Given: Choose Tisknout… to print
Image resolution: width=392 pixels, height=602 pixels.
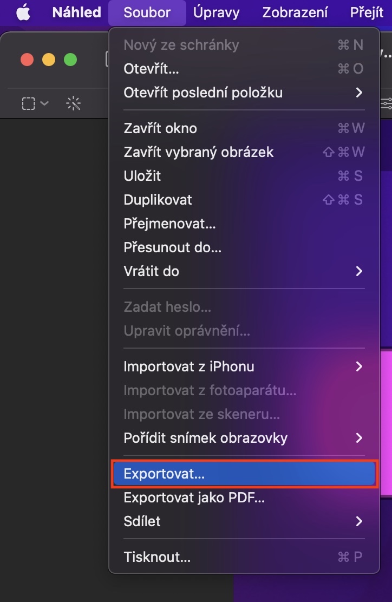Looking at the screenshot, I should [x=157, y=557].
